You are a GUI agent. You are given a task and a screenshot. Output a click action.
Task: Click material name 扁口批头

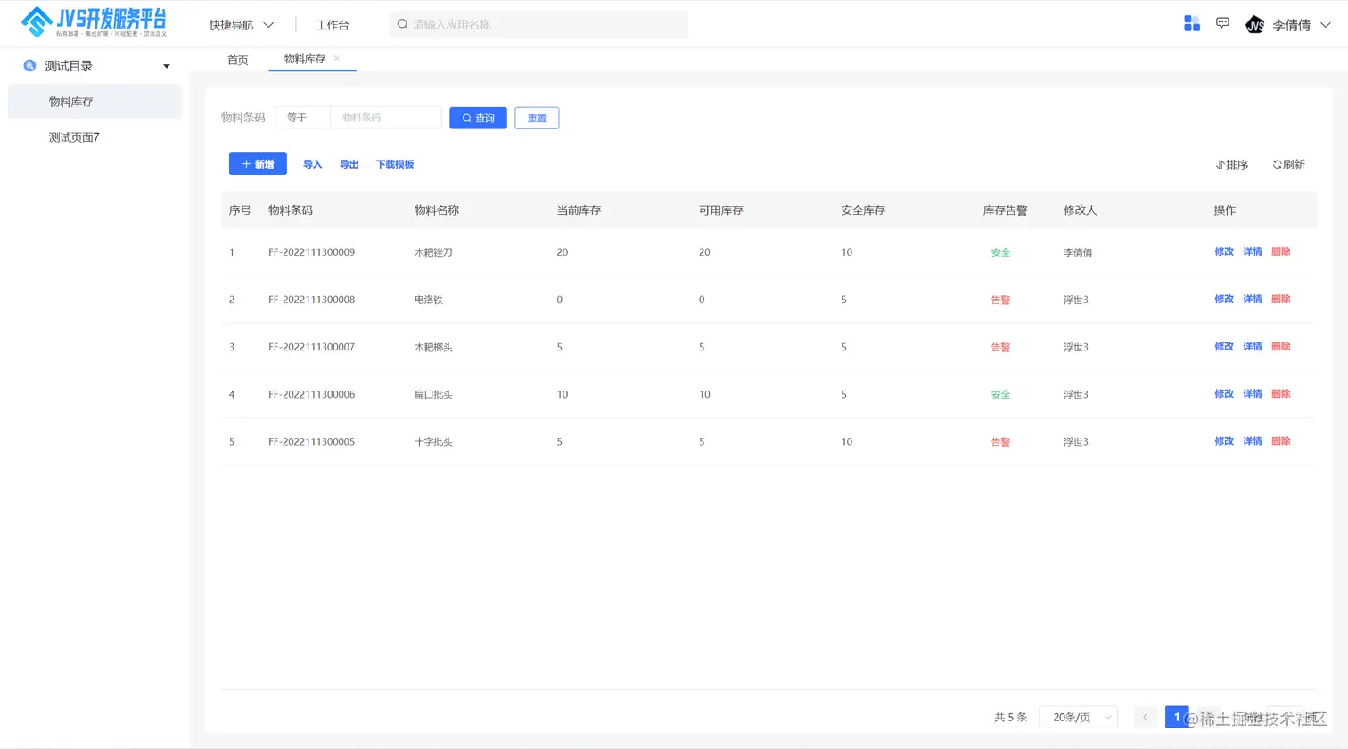(433, 394)
